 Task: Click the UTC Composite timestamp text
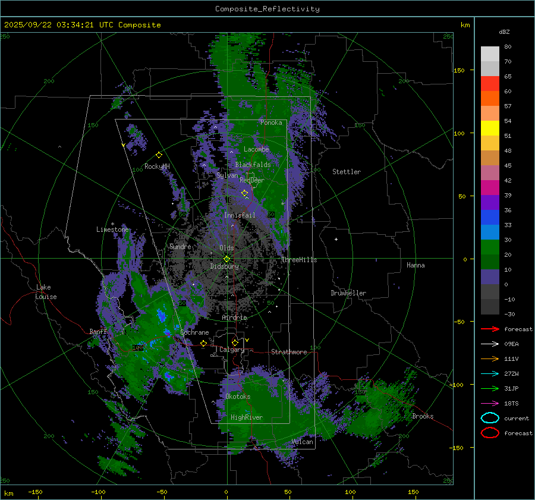coord(83,25)
